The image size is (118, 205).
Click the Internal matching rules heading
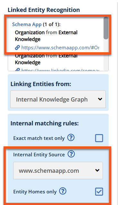(x=45, y=123)
